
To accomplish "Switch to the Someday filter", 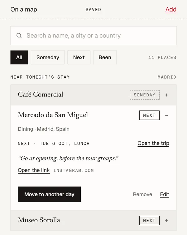I will click(48, 57).
